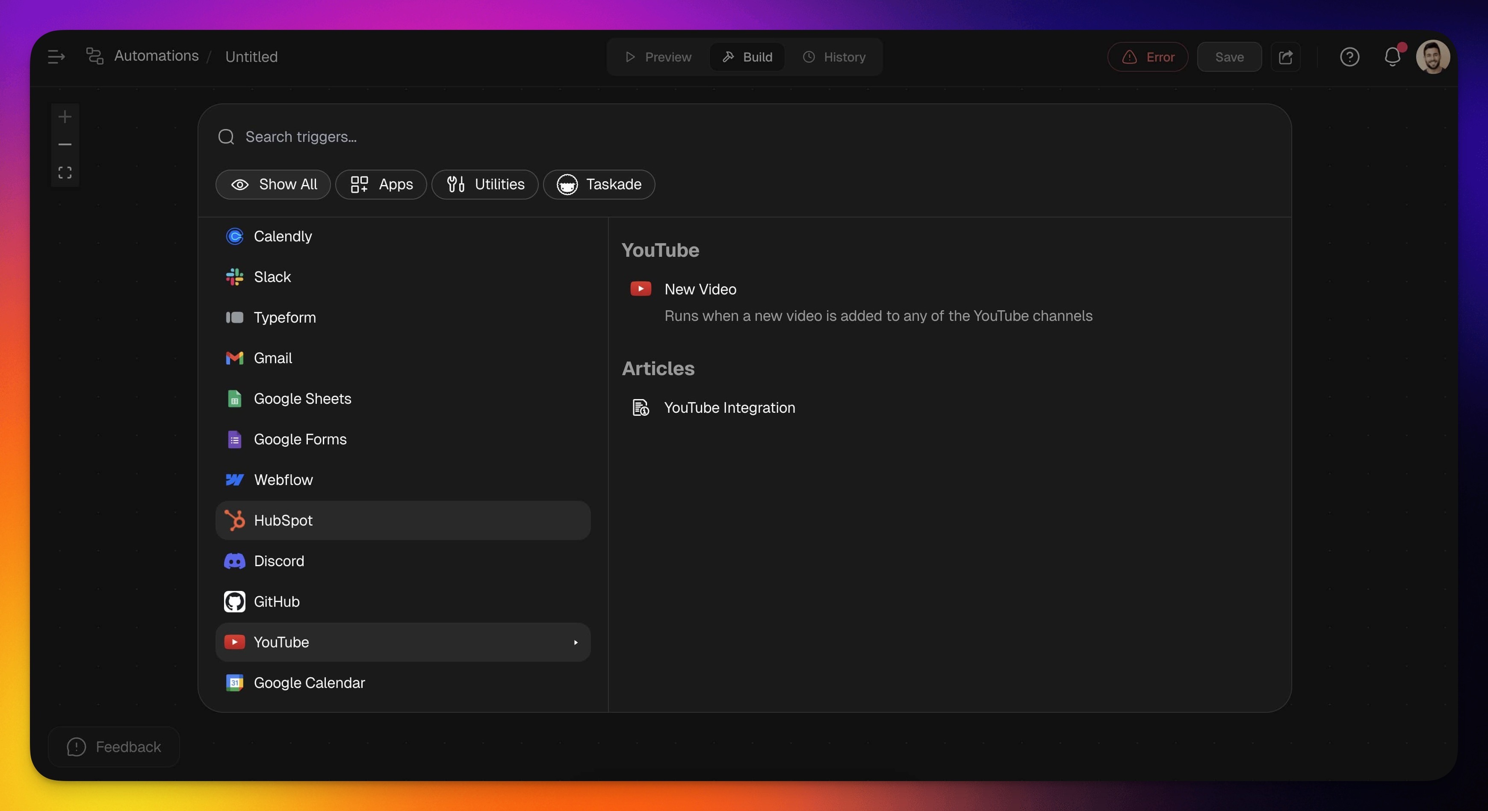Expand the YouTube submenu arrow
Viewport: 1488px width, 811px height.
[x=576, y=642]
